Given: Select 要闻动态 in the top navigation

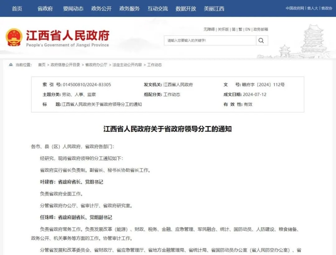Looking at the screenshot, I should pos(73,8).
